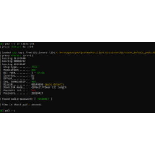Click the Downlink mode value text
This screenshot has width=155, height=155.
[49, 88]
